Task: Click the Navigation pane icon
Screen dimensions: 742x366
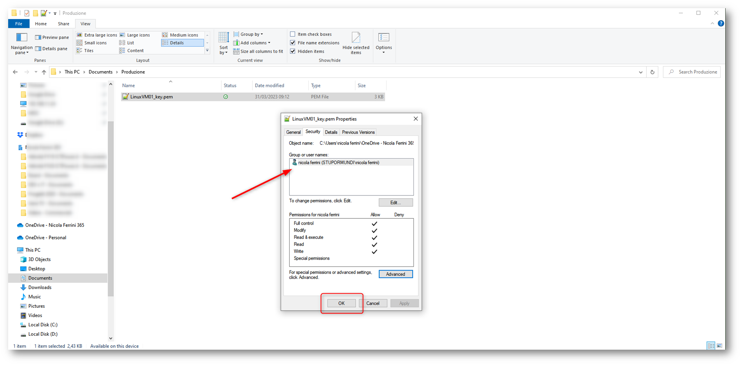Action: point(21,38)
